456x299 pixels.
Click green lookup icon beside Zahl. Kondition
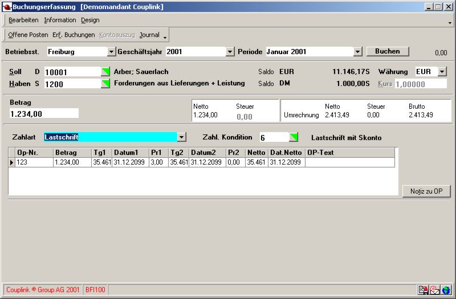tap(294, 137)
